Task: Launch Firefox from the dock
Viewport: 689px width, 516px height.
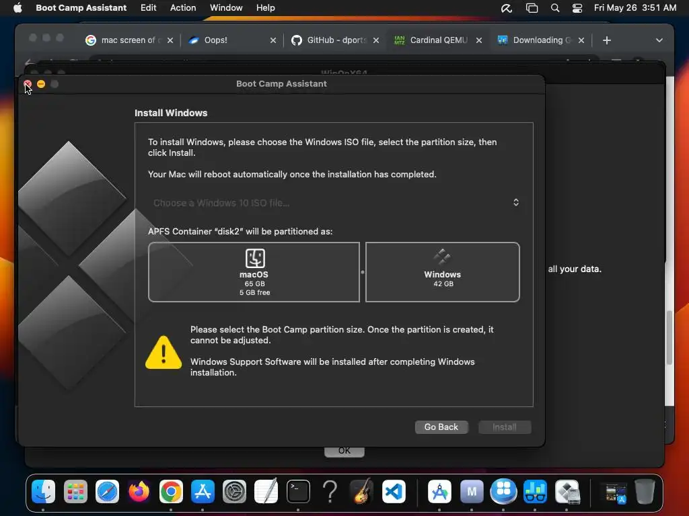Action: click(x=139, y=491)
